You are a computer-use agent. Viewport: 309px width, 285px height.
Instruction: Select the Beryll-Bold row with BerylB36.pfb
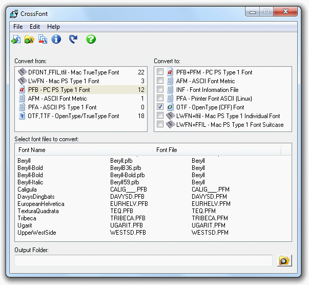click(153, 168)
